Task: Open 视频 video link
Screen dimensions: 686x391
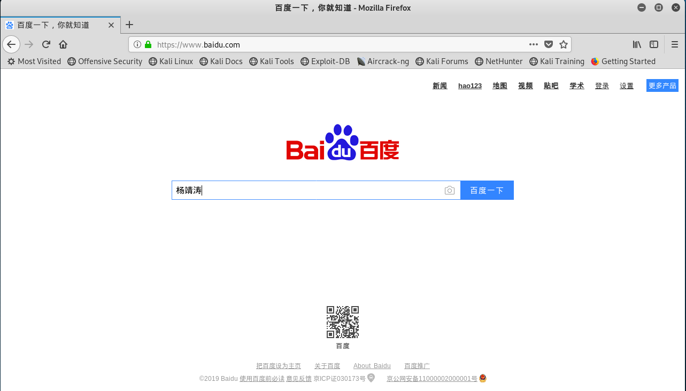Action: coord(526,86)
